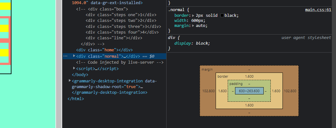Expand the grammarly-desktop-integration node
The image size is (336, 128).
[70, 80]
